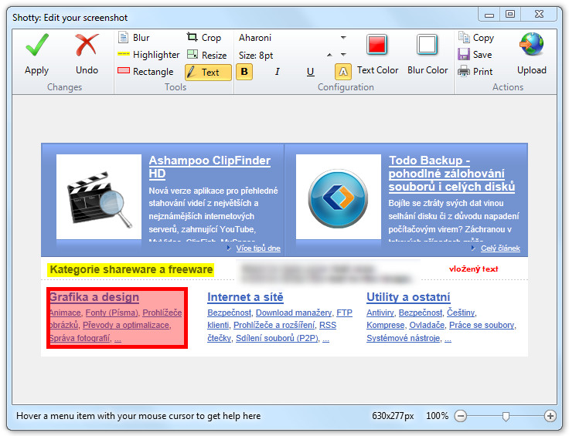Toggle Underline text formatting
This screenshot has height=436, width=569.
[310, 72]
